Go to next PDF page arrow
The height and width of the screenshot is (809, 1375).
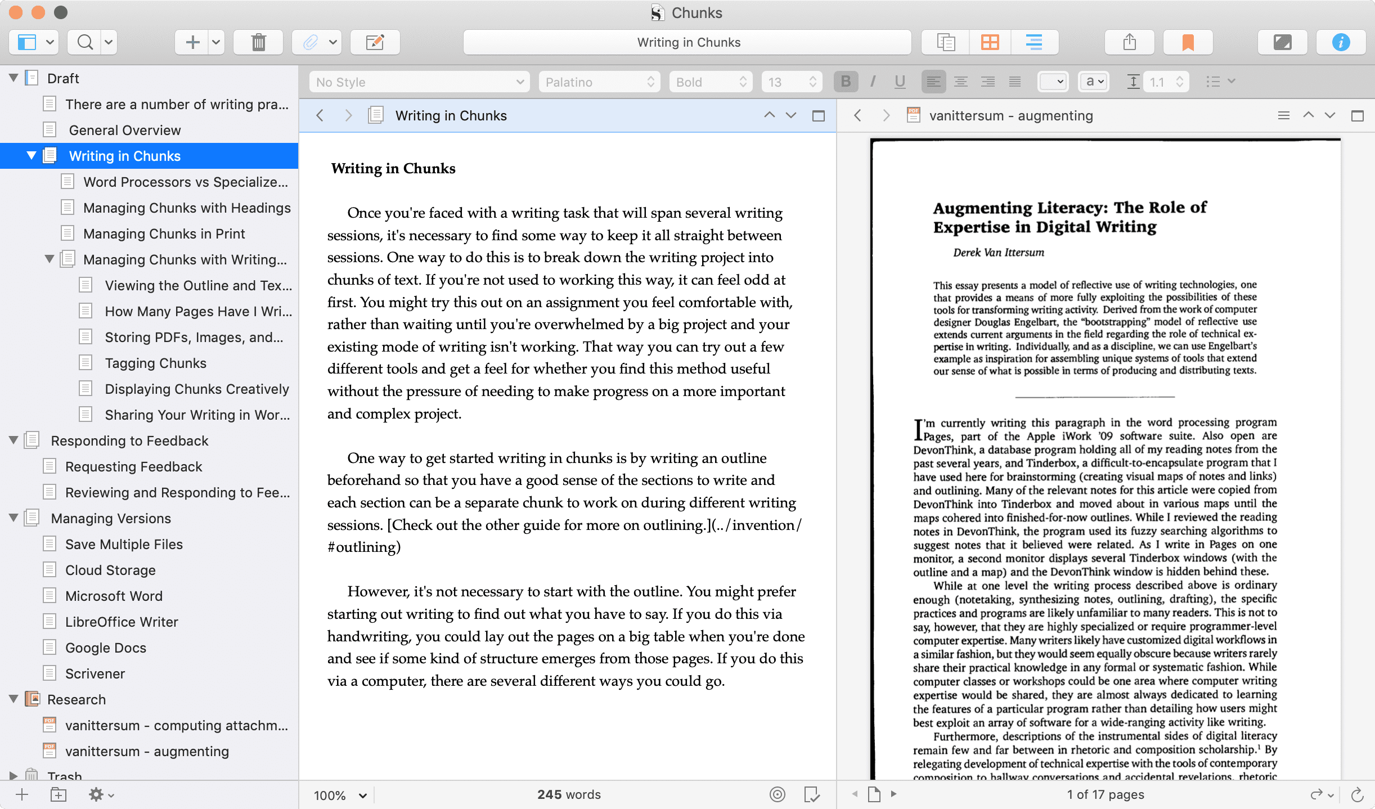[x=893, y=794]
